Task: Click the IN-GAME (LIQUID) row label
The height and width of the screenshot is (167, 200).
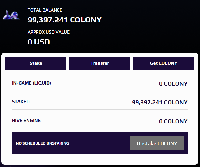Action: [x=31, y=83]
